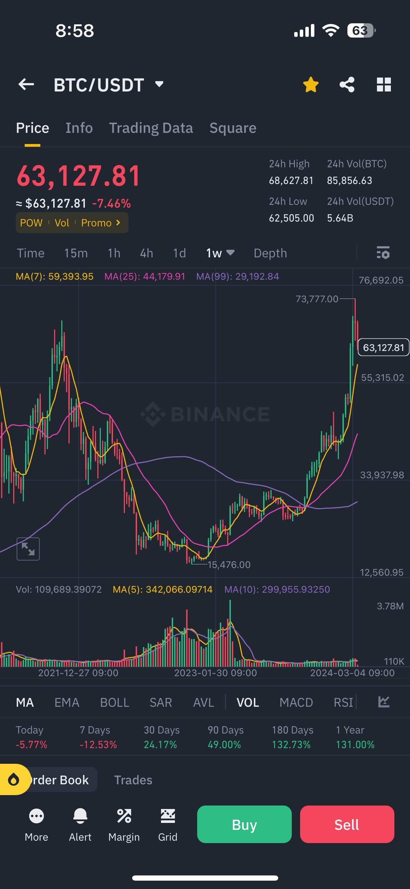The image size is (410, 889).
Task: Open chart settings icon beside Depth
Action: 383,253
